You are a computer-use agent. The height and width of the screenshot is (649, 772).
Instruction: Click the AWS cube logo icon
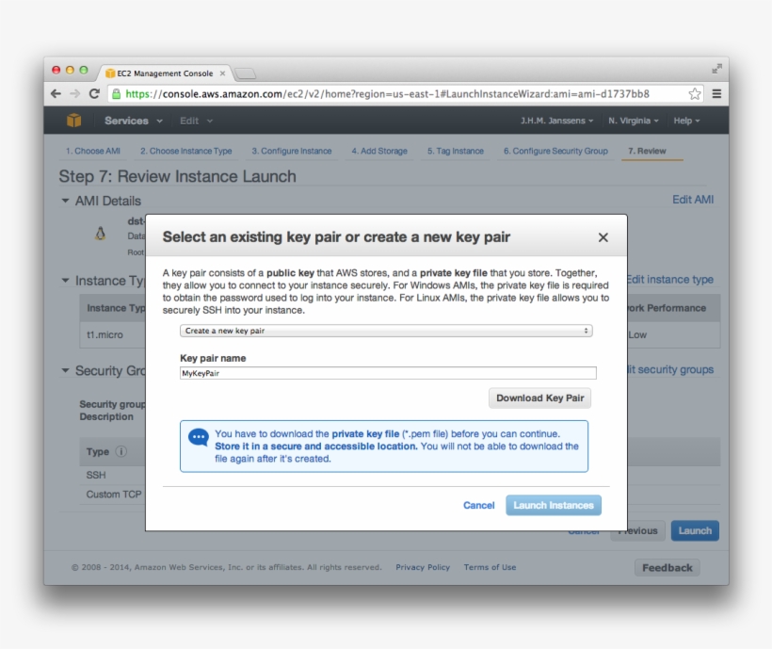[x=74, y=121]
